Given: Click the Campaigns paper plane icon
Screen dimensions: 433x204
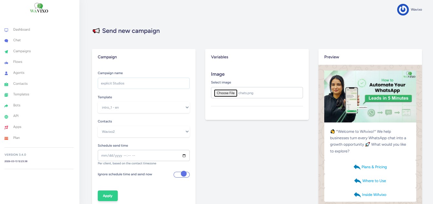Looking at the screenshot, I should (x=6, y=52).
